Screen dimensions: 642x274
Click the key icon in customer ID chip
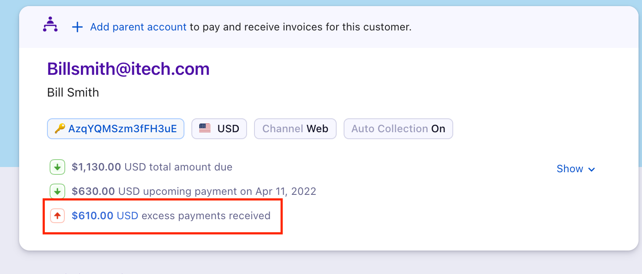click(x=60, y=129)
